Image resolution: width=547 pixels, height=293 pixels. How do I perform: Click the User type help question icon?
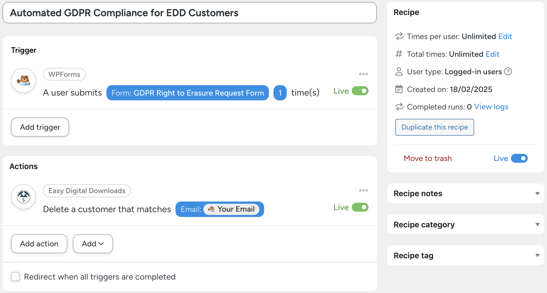(508, 72)
